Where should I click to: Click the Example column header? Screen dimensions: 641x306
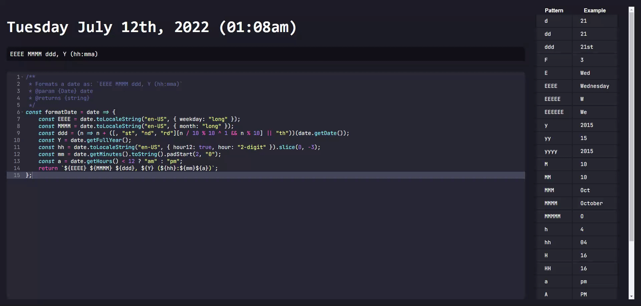[x=594, y=10]
